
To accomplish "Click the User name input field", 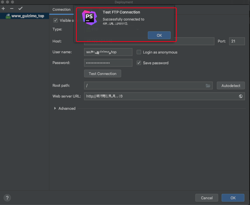I will click(x=108, y=52).
